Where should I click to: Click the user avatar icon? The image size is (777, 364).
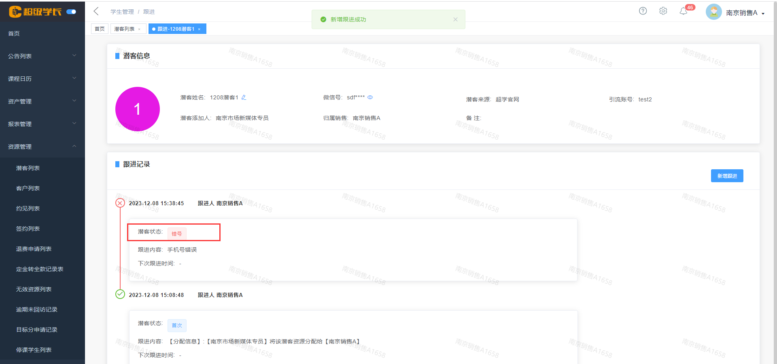(713, 12)
